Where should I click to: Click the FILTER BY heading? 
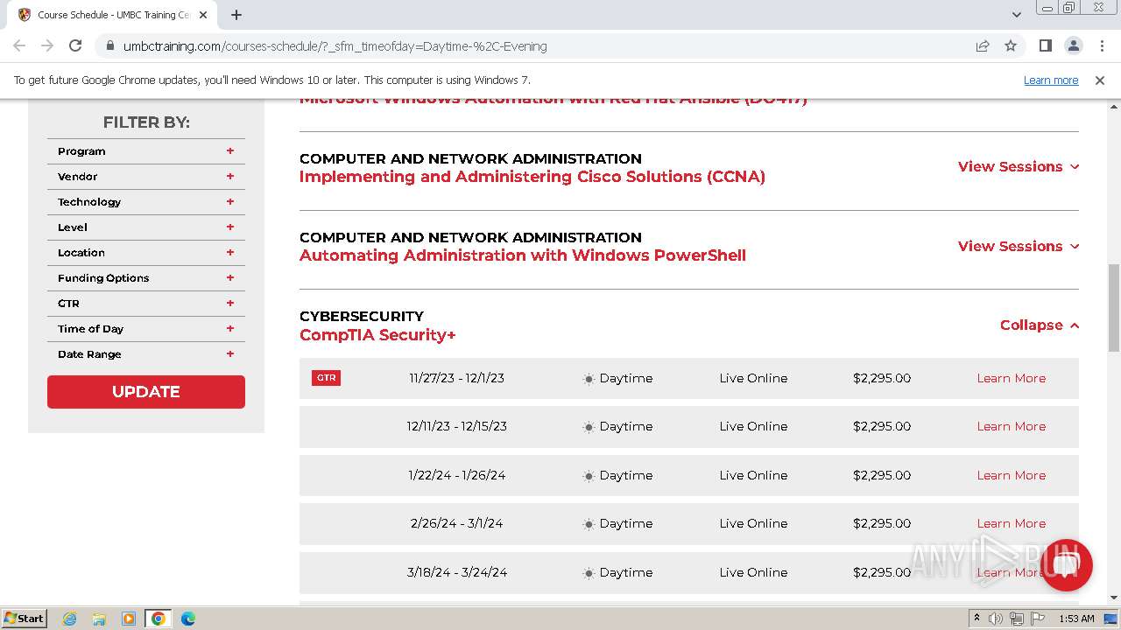pyautogui.click(x=146, y=122)
